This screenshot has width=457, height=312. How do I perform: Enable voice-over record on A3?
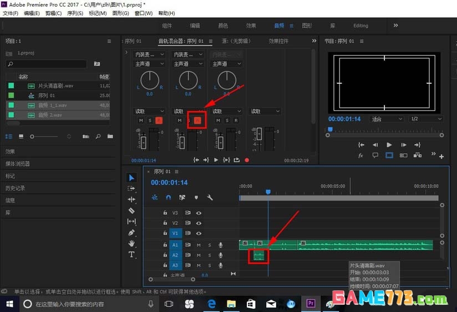point(221,265)
